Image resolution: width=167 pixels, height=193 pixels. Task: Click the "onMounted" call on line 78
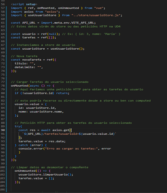(x=19, y=86)
